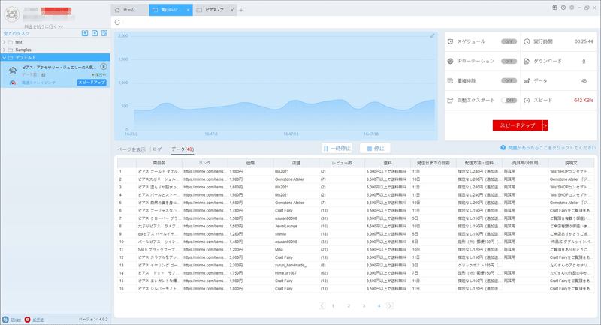Click the gauge icon beside 高速スクレイピング
The image size is (601, 325).
tap(13, 83)
